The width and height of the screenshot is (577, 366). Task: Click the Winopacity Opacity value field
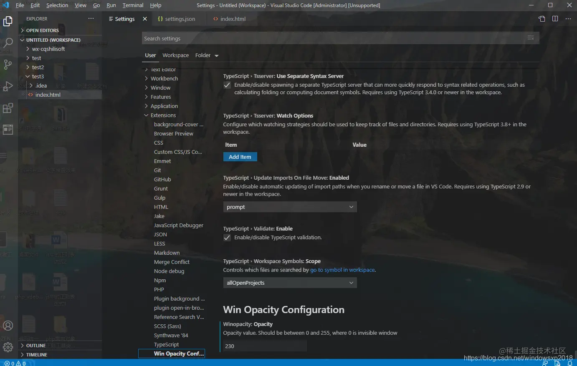click(x=265, y=346)
